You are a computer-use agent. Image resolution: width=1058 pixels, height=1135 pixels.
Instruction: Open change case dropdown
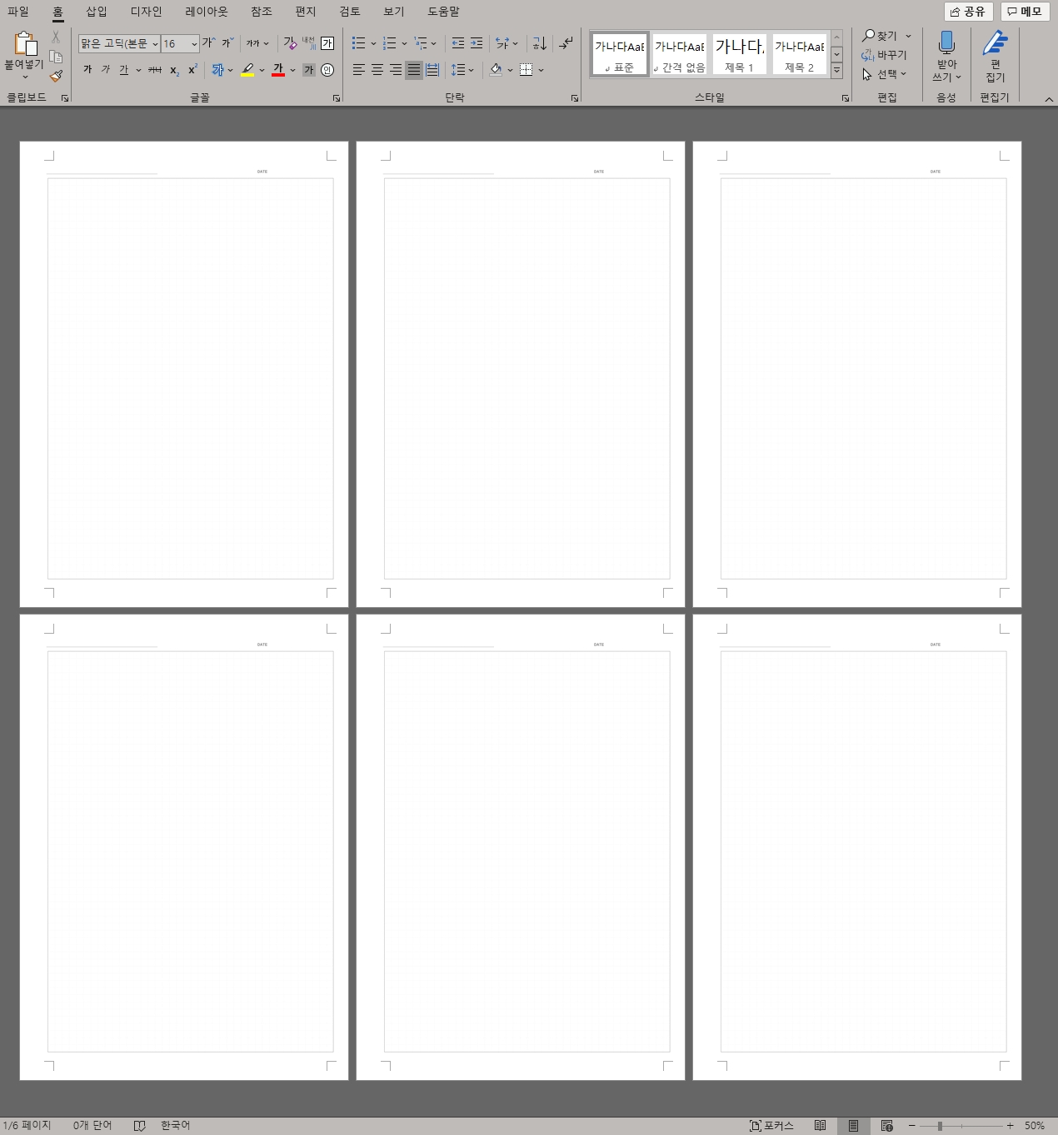(x=257, y=43)
